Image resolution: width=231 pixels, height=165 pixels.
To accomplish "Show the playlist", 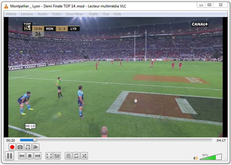I will [69, 156].
